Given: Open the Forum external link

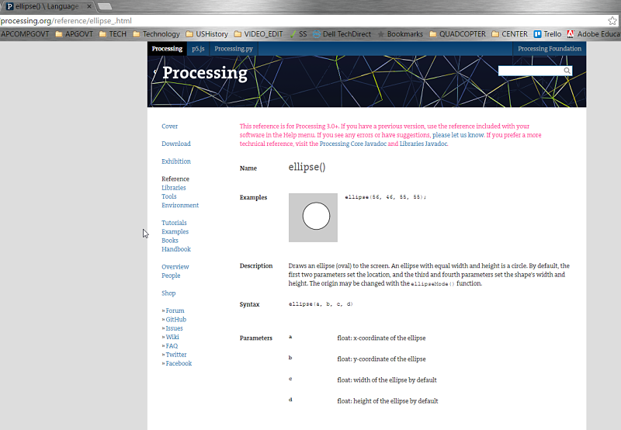Looking at the screenshot, I should click(175, 310).
